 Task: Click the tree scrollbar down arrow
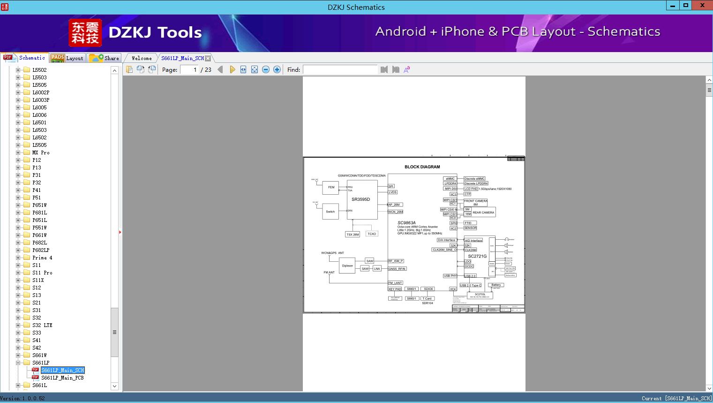(114, 386)
